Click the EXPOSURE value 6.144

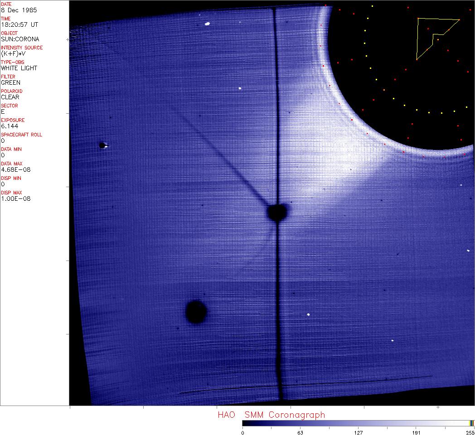tap(9, 126)
